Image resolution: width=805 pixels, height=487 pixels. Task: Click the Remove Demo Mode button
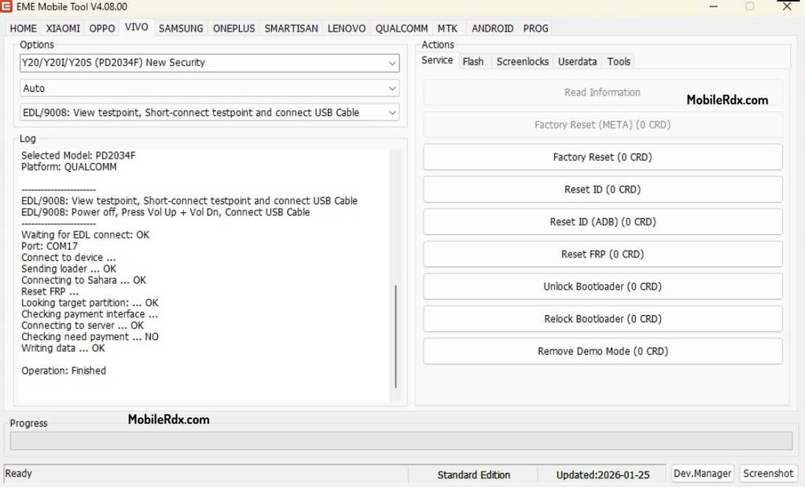[603, 351]
